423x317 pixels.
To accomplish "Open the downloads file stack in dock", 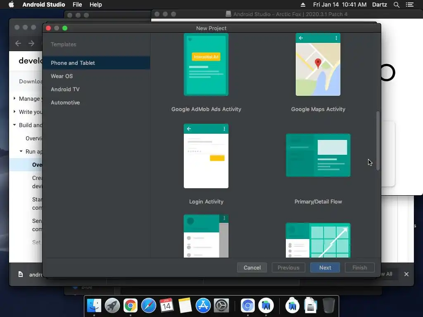I will tap(311, 305).
